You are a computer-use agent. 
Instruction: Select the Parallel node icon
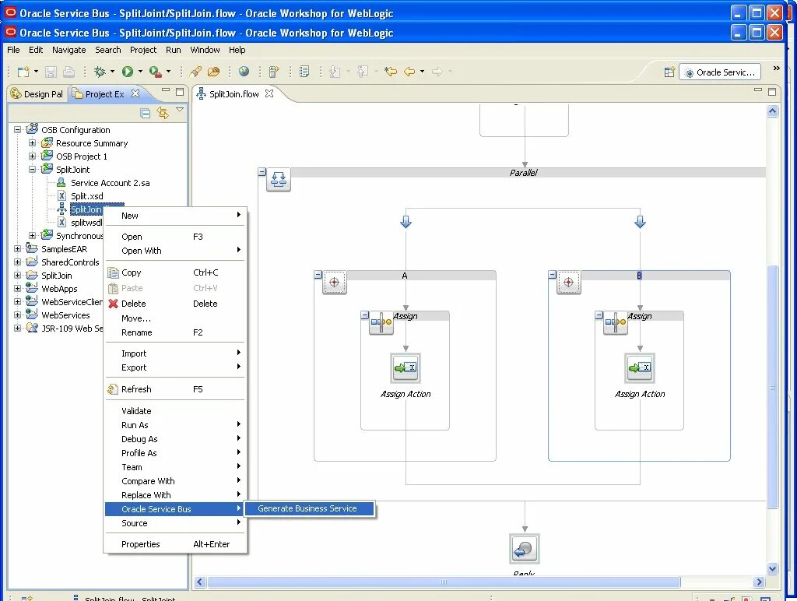[x=279, y=180]
